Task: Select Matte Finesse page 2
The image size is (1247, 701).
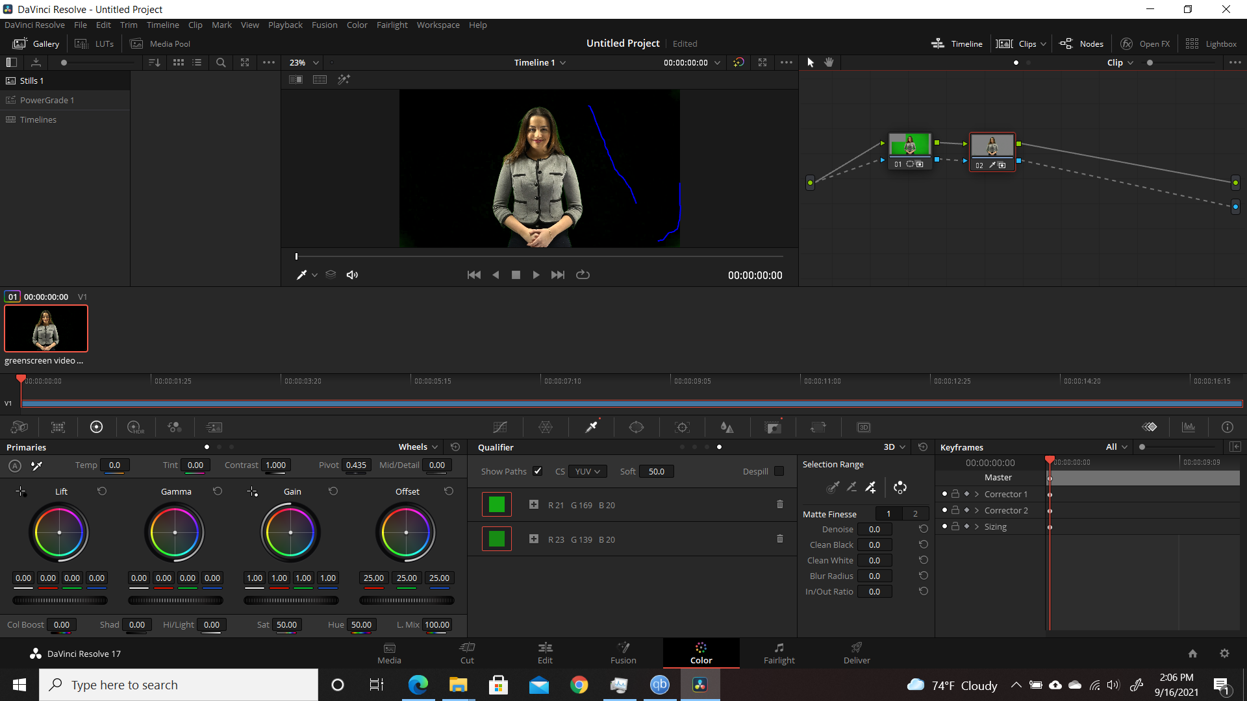Action: coord(915,513)
